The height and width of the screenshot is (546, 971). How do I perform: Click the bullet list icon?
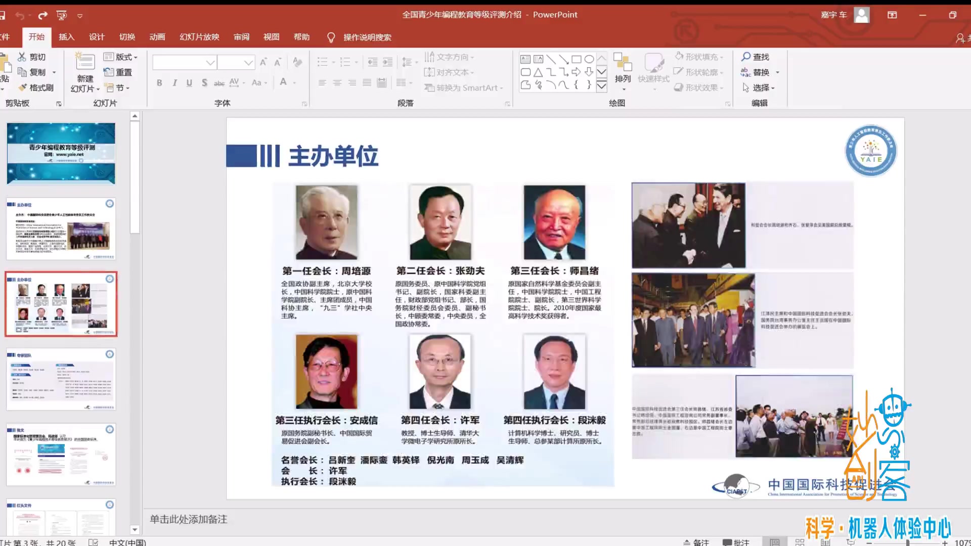(x=322, y=62)
